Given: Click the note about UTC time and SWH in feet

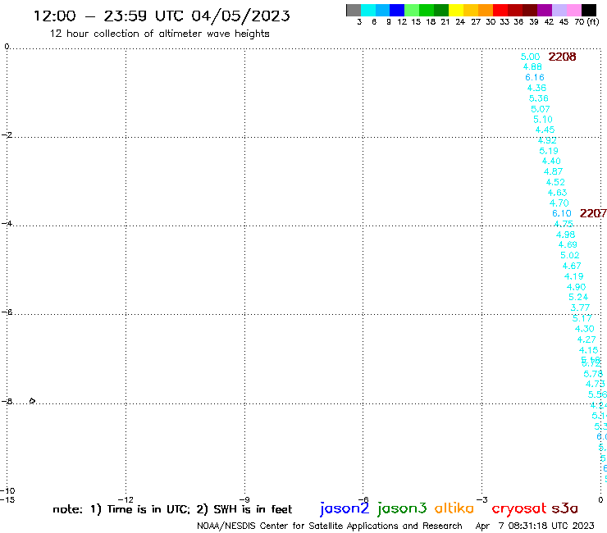Looking at the screenshot, I should 172,509.
